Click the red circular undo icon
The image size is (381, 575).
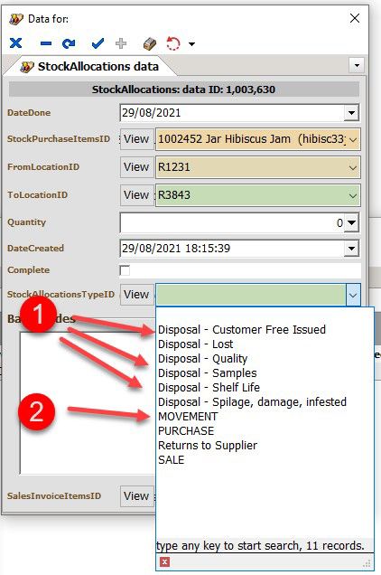click(173, 43)
